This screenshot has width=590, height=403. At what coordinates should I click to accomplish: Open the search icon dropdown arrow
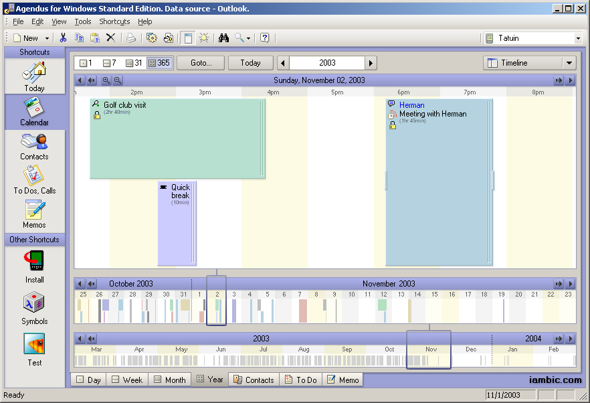(248, 38)
